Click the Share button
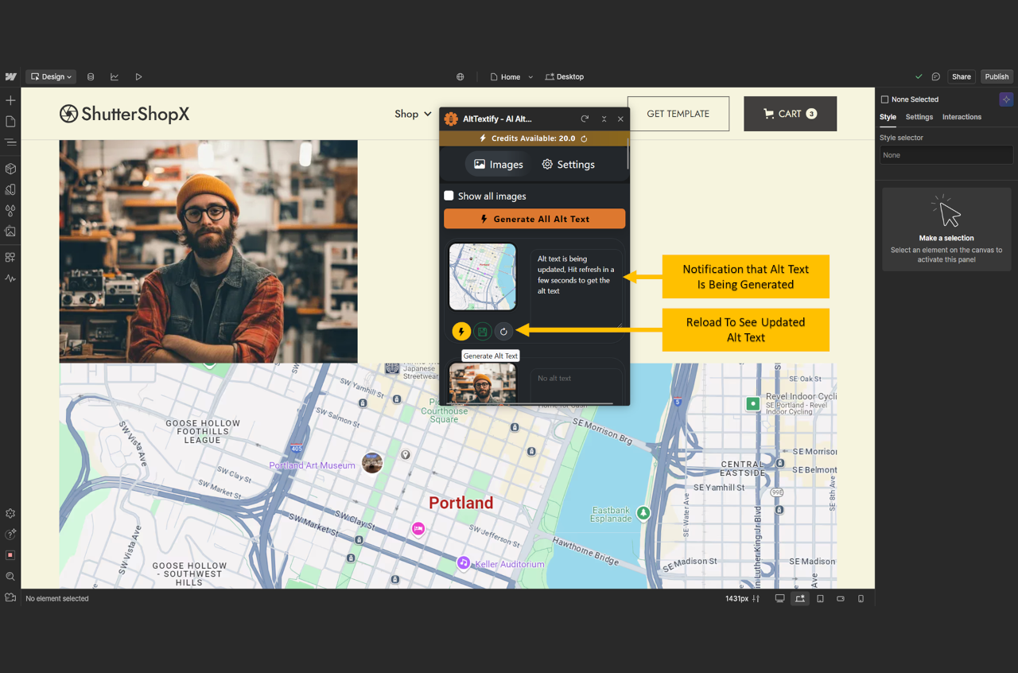Viewport: 1018px width, 673px height. click(962, 77)
